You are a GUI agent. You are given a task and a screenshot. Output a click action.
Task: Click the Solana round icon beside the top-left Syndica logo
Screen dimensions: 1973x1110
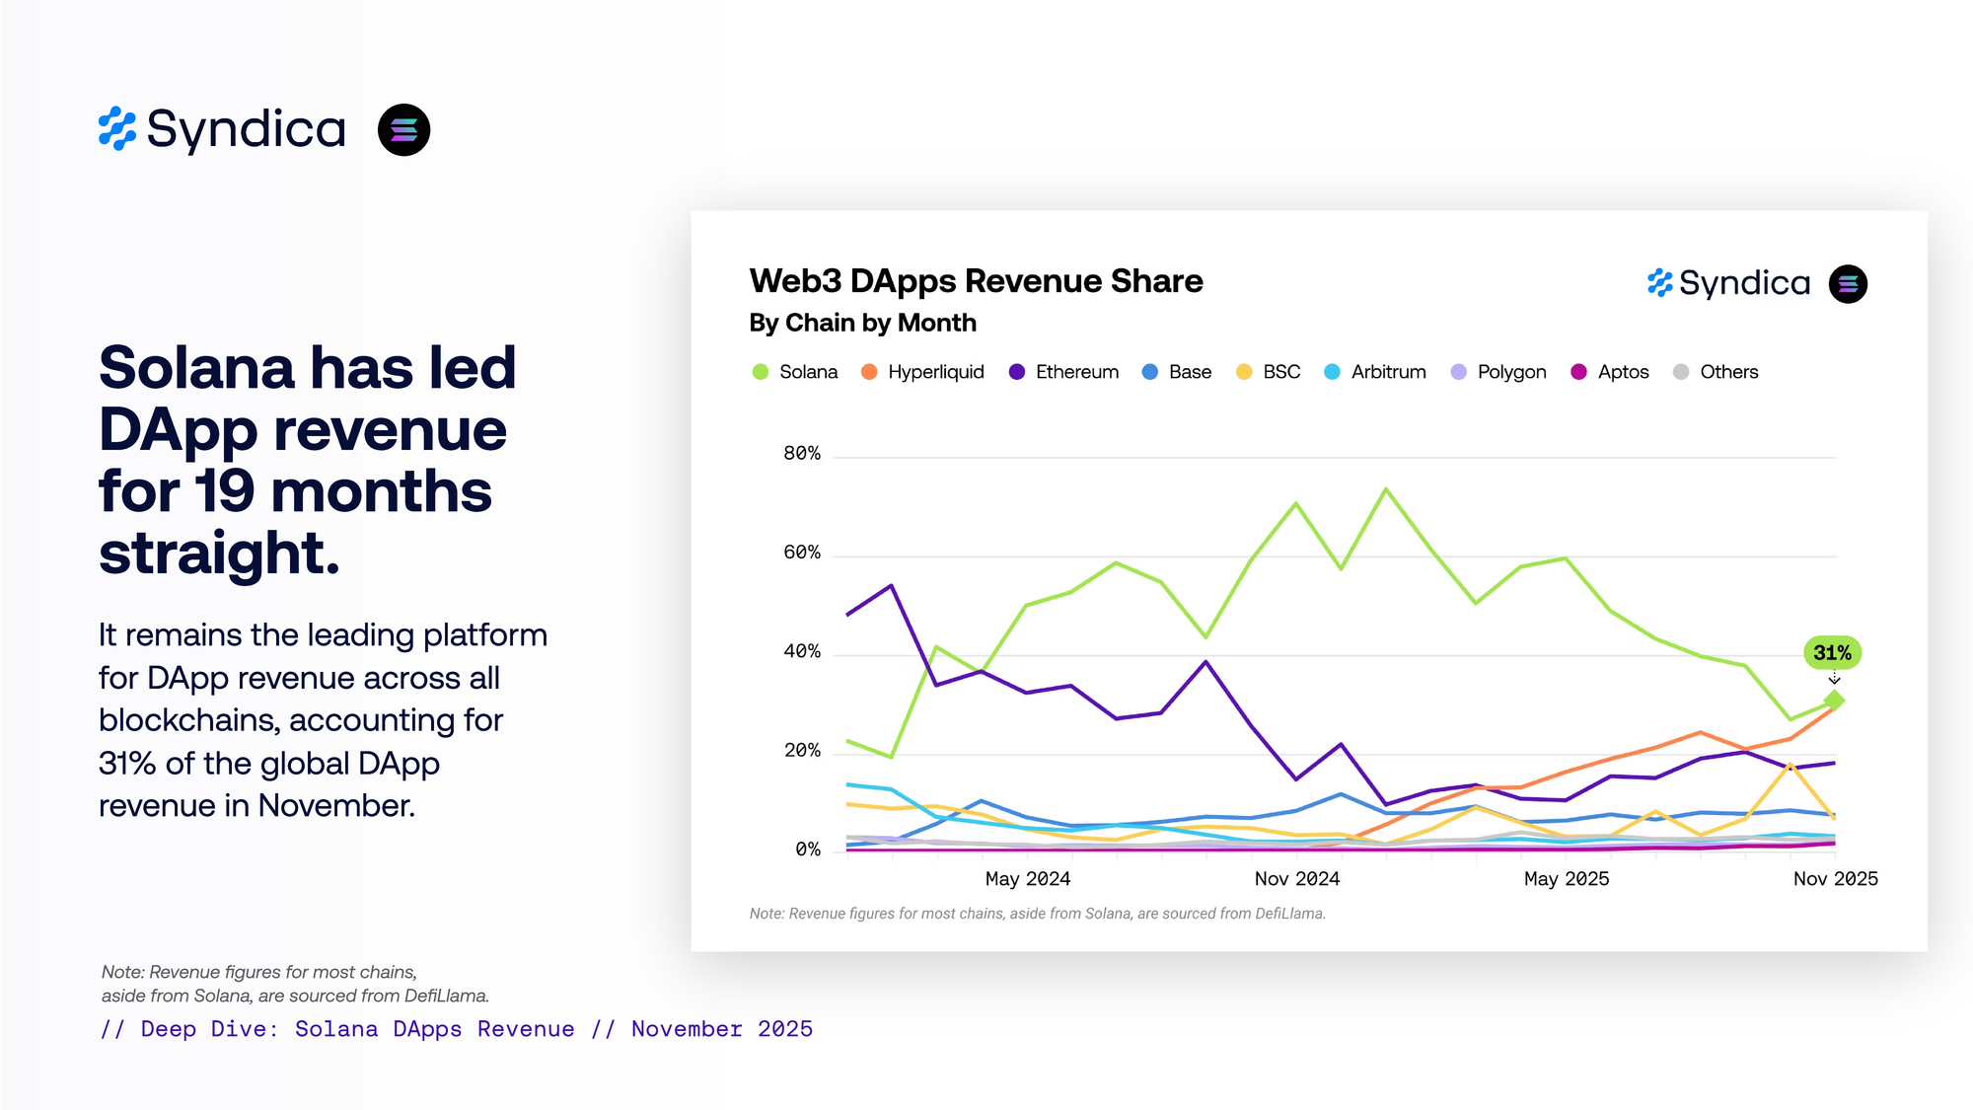[x=403, y=129]
